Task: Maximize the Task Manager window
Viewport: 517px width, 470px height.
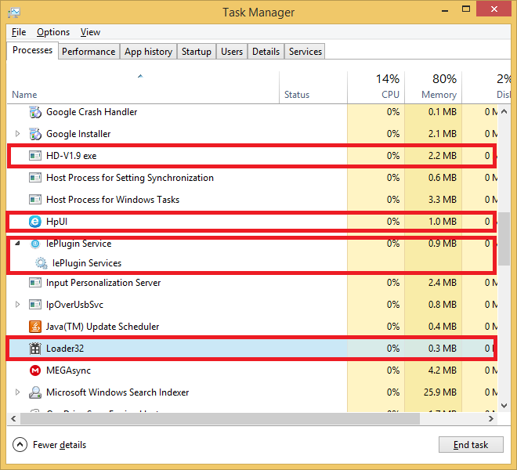Action: (x=466, y=9)
